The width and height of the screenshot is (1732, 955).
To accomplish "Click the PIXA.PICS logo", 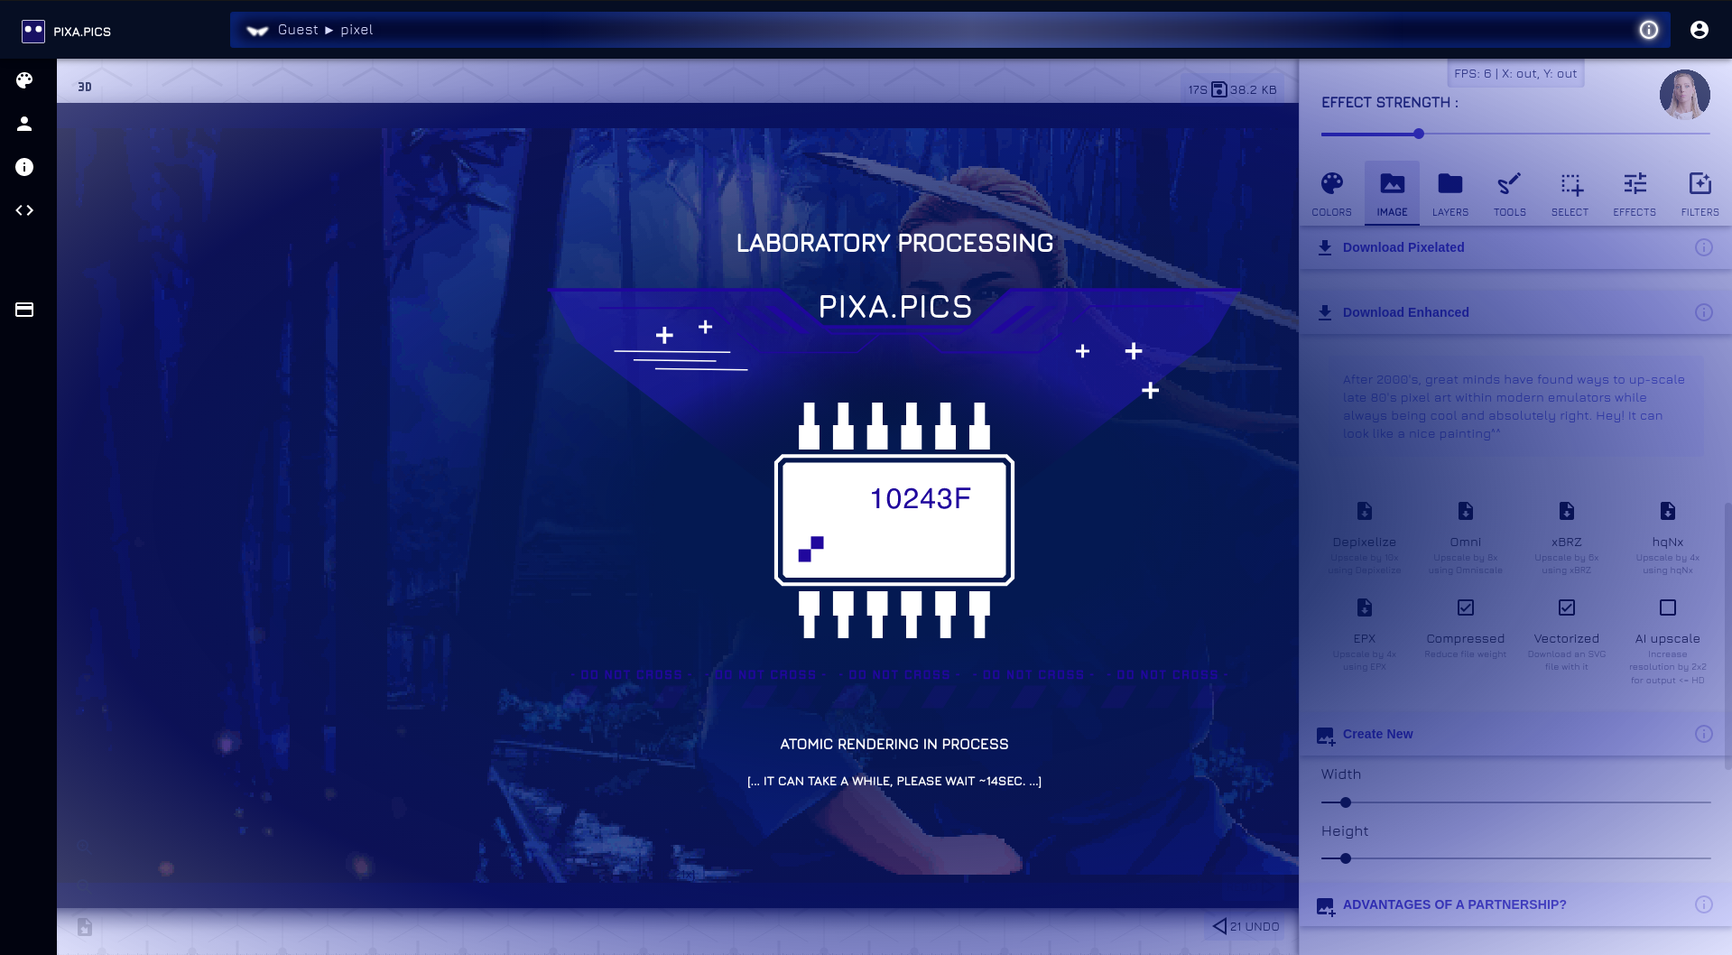I will point(67,31).
